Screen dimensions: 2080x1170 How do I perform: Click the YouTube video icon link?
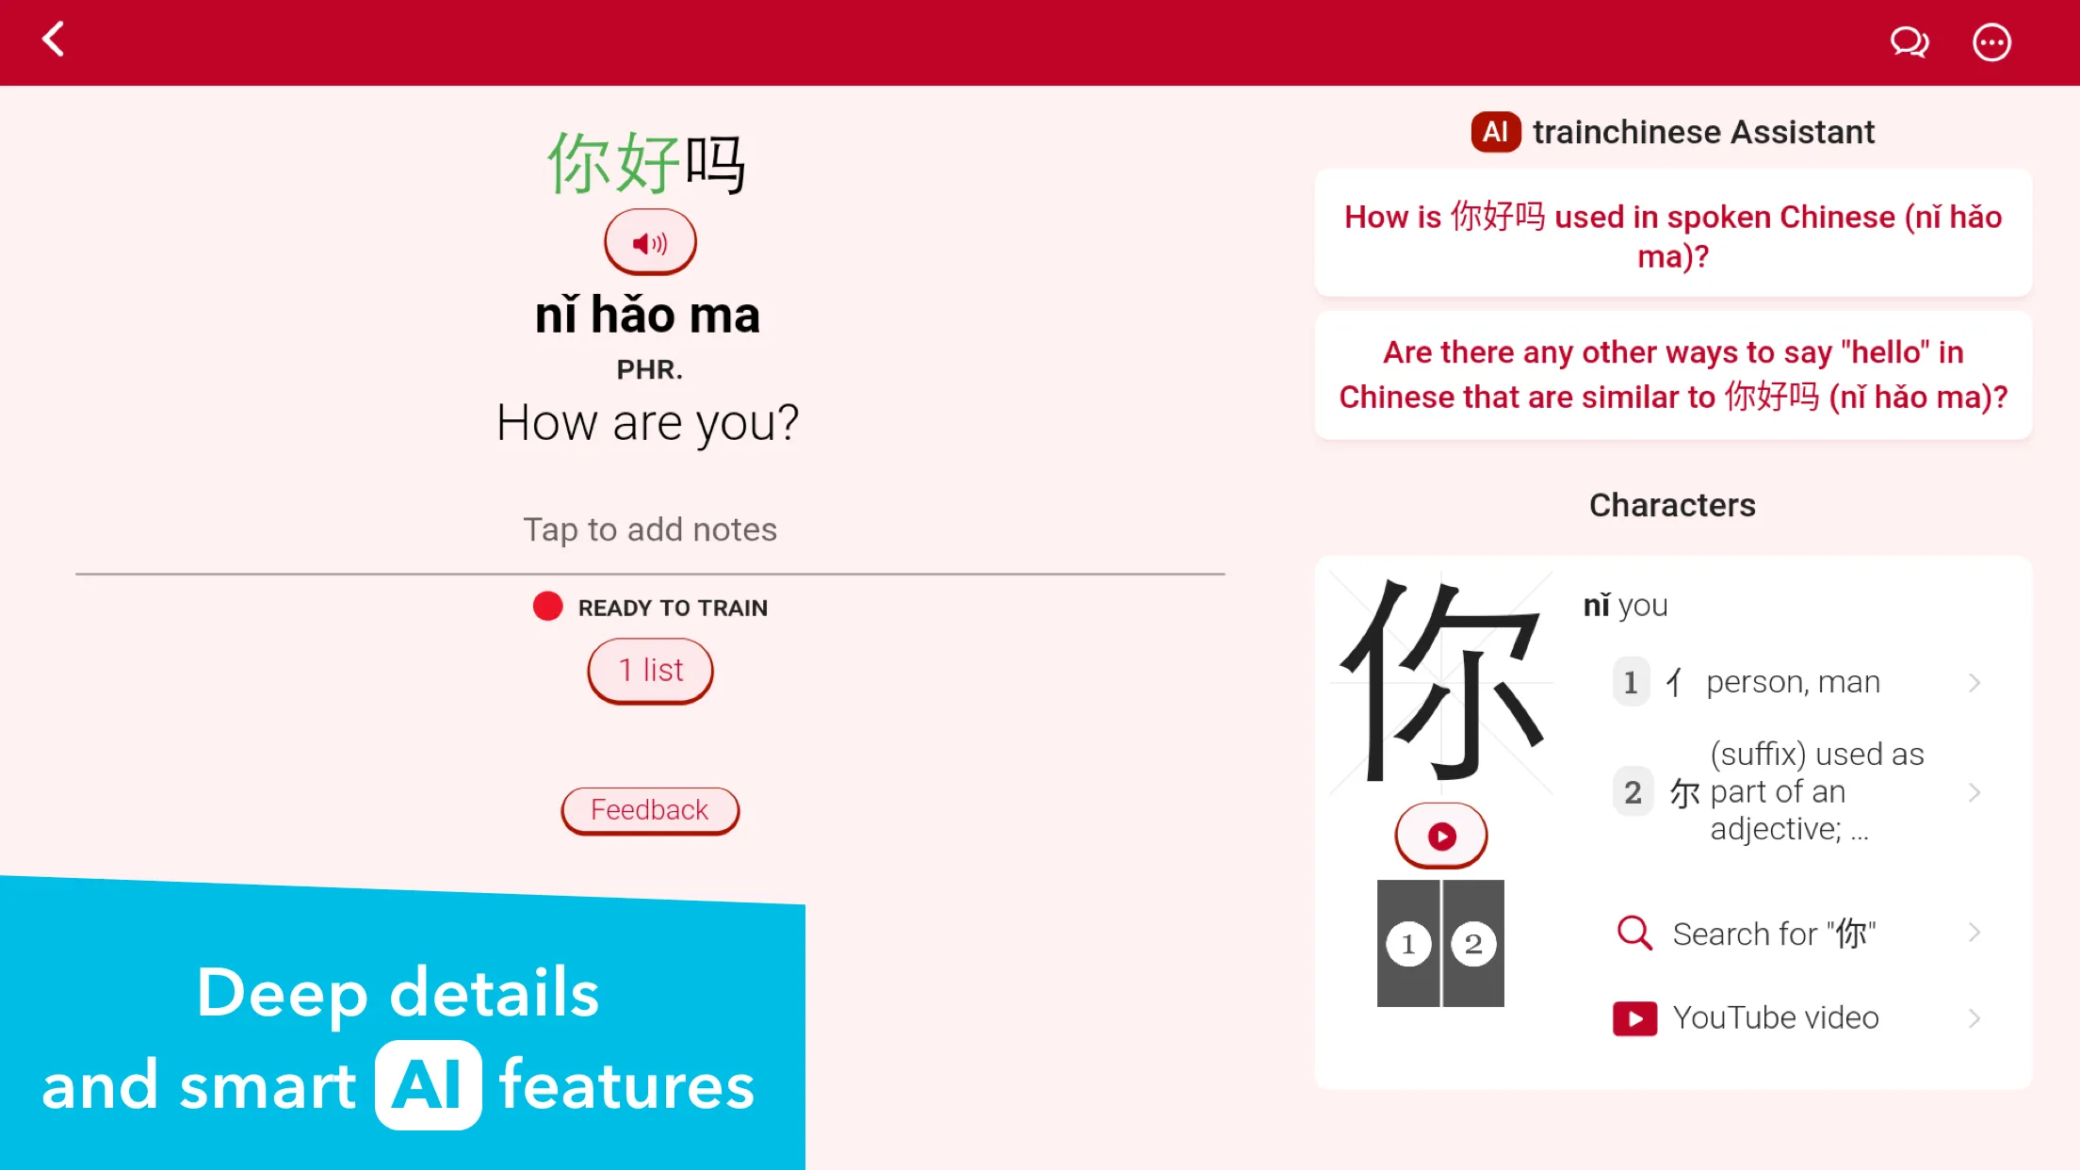(1633, 1017)
